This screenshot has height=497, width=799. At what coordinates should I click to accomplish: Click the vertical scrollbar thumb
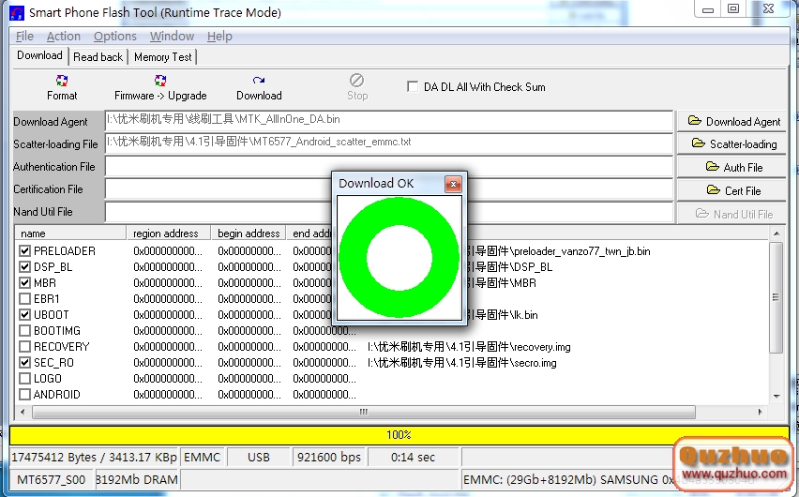pyautogui.click(x=776, y=297)
